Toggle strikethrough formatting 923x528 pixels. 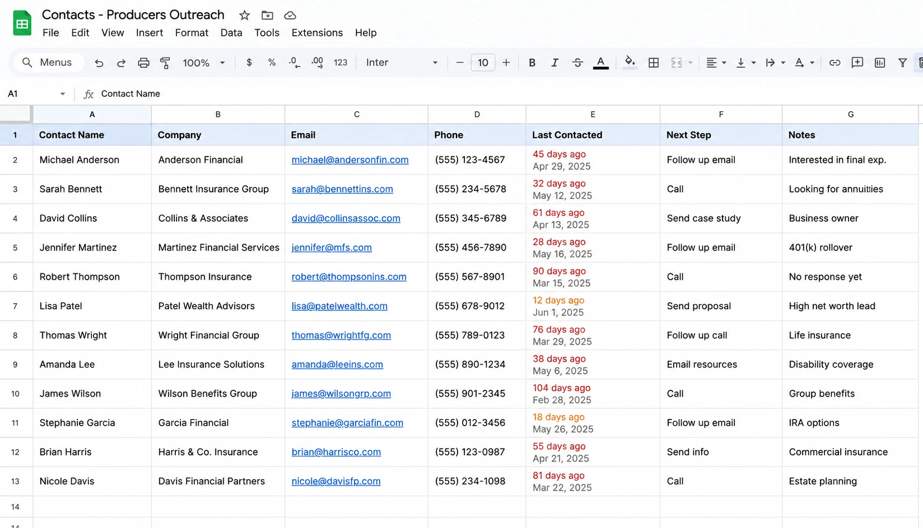tap(577, 63)
